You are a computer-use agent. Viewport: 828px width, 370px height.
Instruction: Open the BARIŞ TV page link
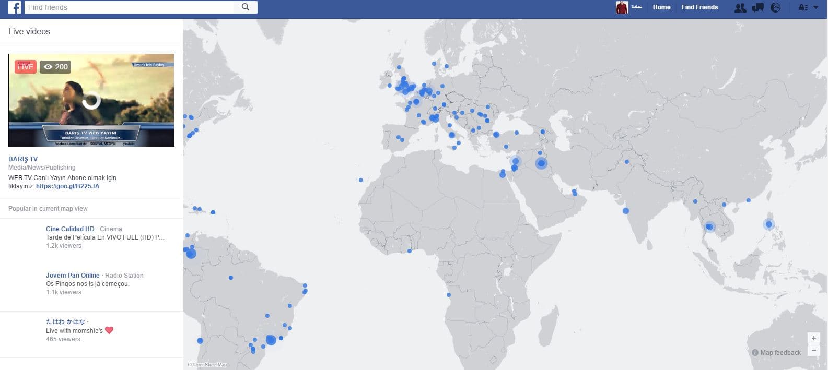(23, 159)
